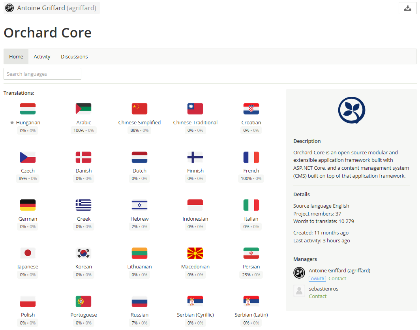Image resolution: width=420 pixels, height=330 pixels.
Task: Click the OWNER badge
Action: point(317,279)
